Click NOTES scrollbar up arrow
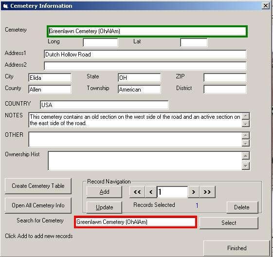273x257 pixels. point(246,116)
